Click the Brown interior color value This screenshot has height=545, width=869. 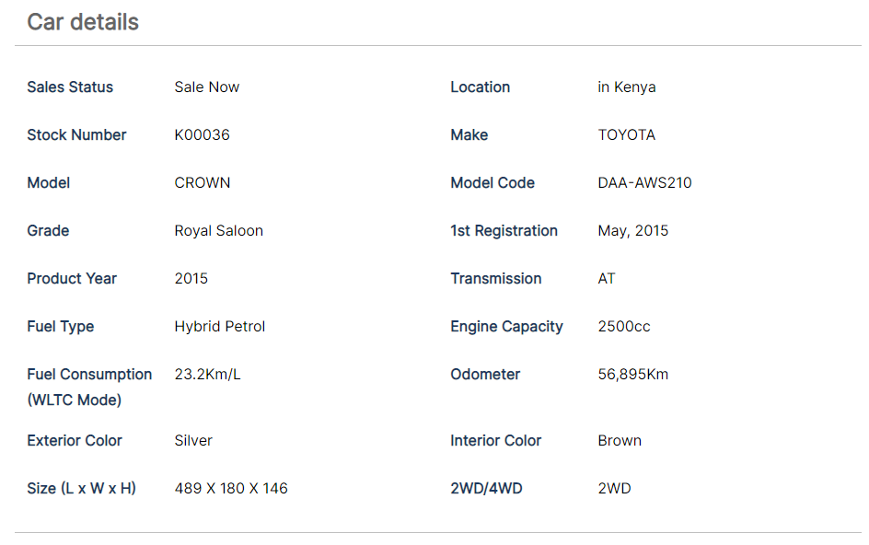click(619, 441)
